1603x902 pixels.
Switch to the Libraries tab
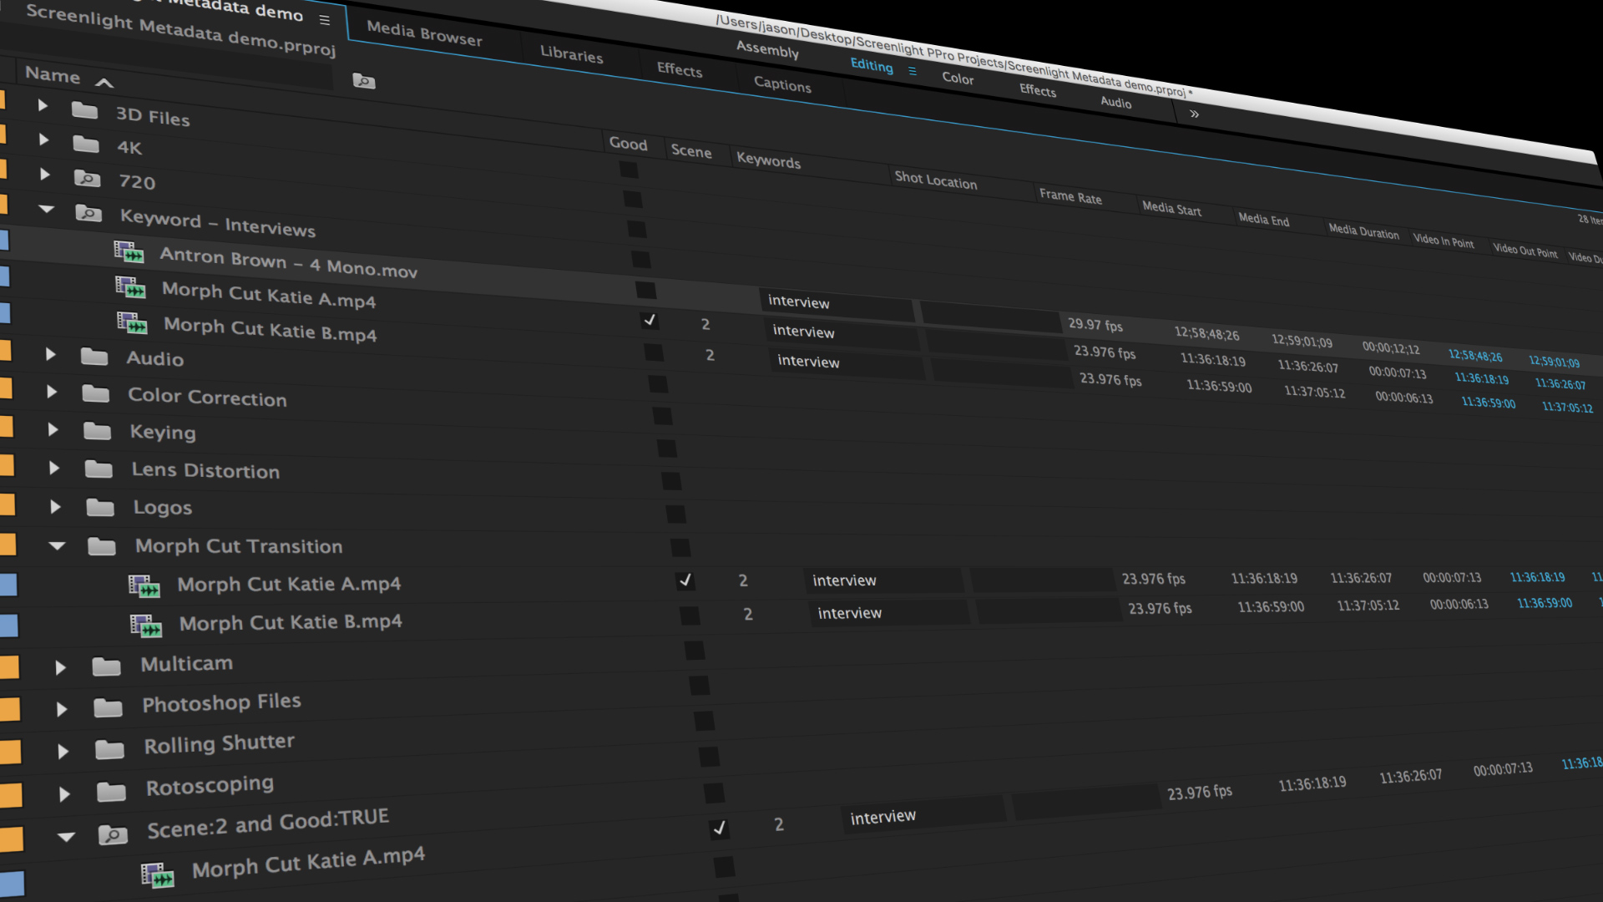pyautogui.click(x=571, y=54)
